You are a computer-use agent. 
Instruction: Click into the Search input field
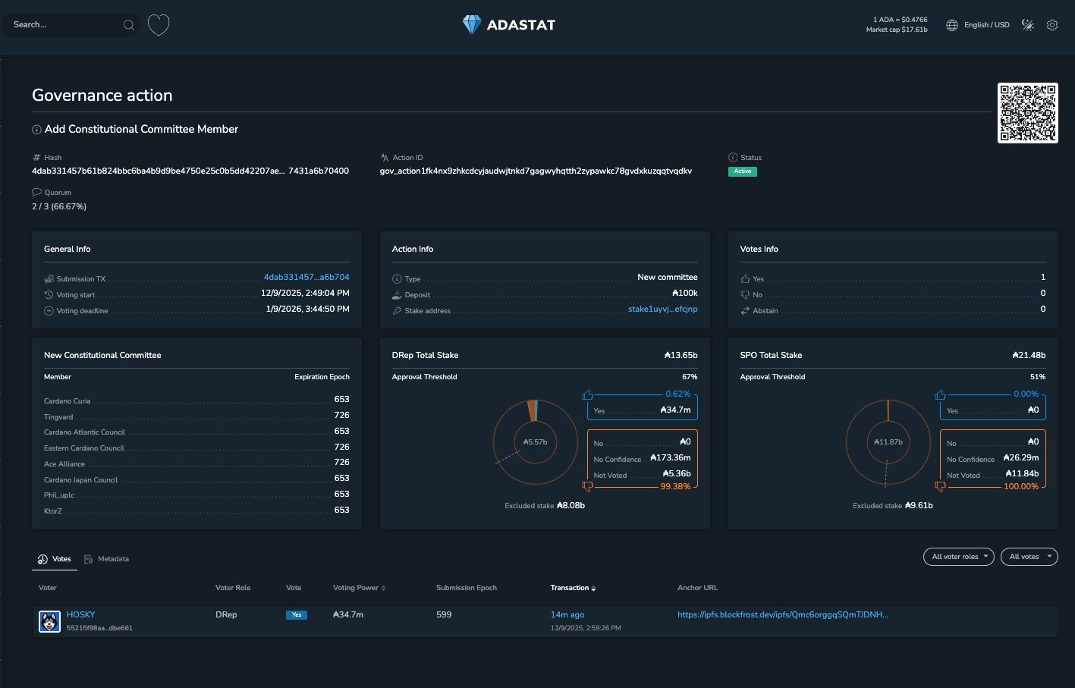[x=64, y=25]
